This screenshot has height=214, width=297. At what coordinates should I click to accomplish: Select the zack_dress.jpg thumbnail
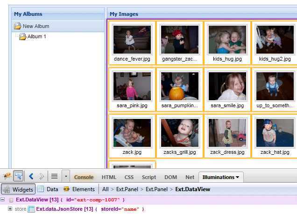tap(227, 136)
